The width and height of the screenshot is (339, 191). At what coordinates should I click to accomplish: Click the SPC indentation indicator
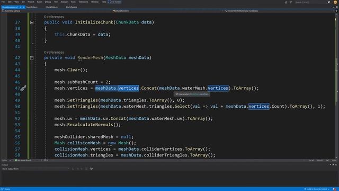(327, 160)
